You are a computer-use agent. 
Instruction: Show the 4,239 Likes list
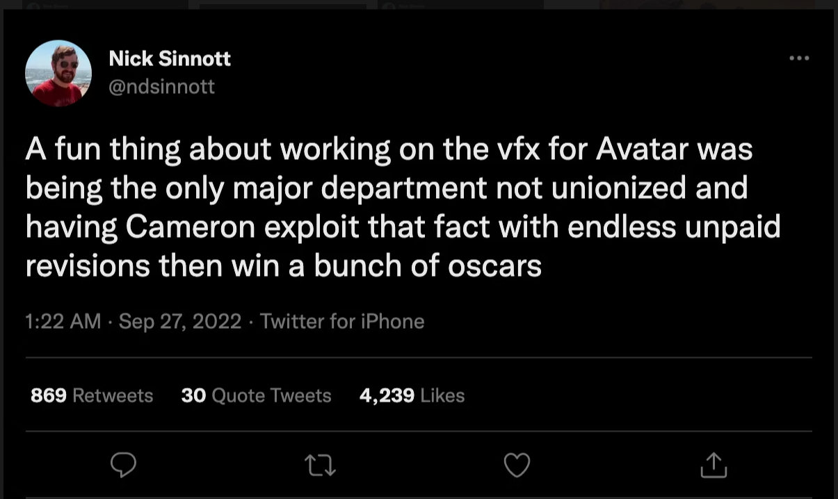(x=412, y=395)
